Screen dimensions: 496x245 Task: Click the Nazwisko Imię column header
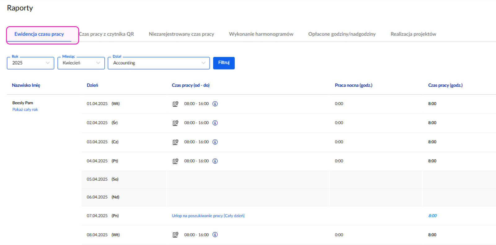[x=26, y=85]
